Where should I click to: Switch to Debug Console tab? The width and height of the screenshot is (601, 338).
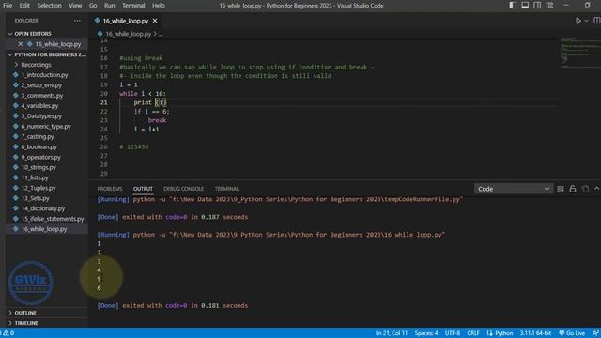[184, 189]
